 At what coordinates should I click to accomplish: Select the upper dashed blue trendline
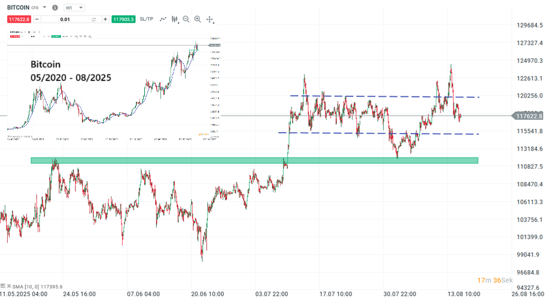pyautogui.click(x=385, y=96)
